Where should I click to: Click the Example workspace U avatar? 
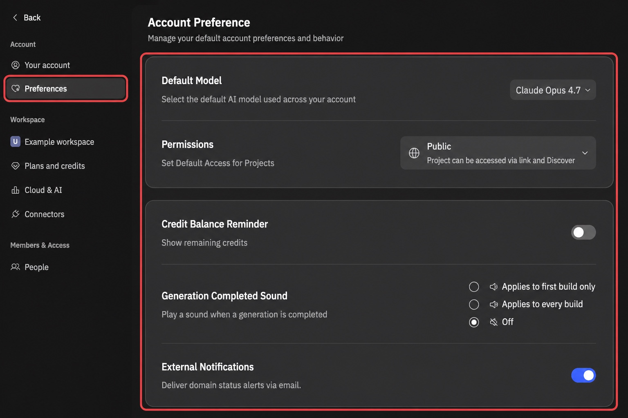click(x=16, y=142)
